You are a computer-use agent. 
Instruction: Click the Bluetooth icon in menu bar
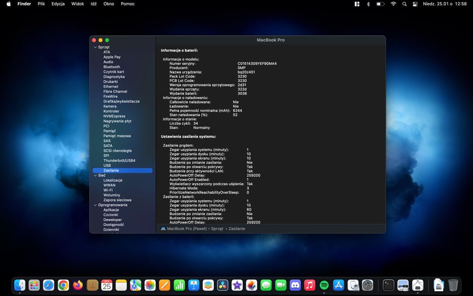tap(368, 4)
